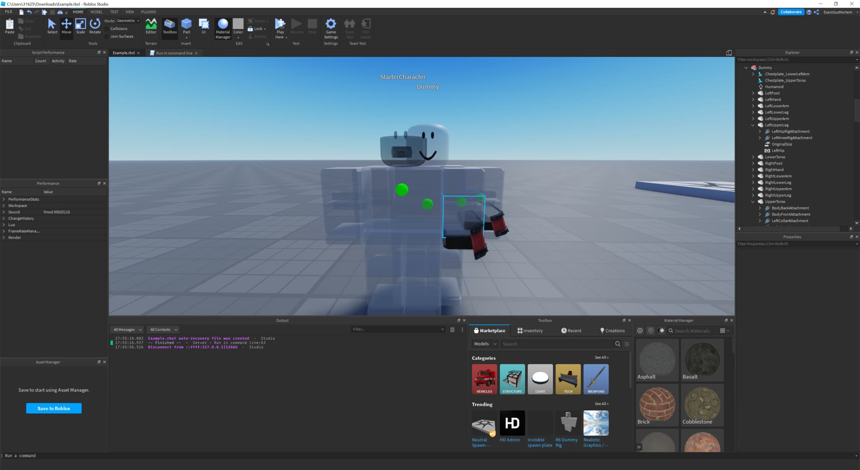Select the Rotate tool
The width and height of the screenshot is (860, 470).
click(x=95, y=26)
